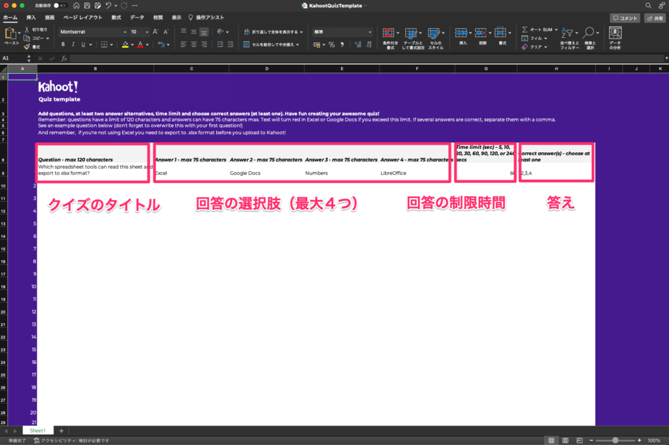Toggle top vertical alignment
This screenshot has height=445, width=669.
[184, 31]
